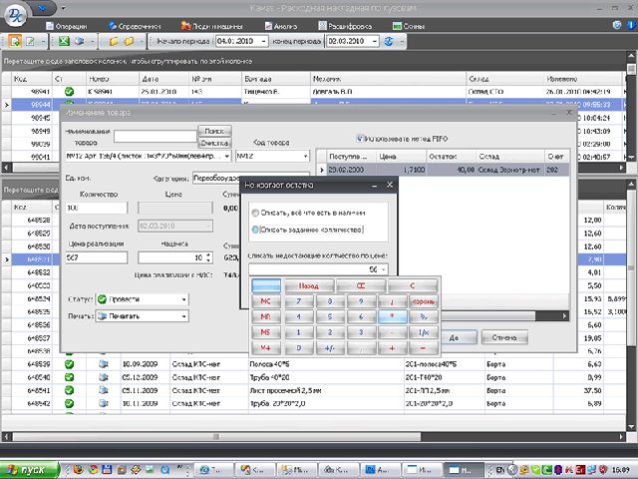Click the second yellow folder toolbar icon

pyautogui.click(x=129, y=41)
